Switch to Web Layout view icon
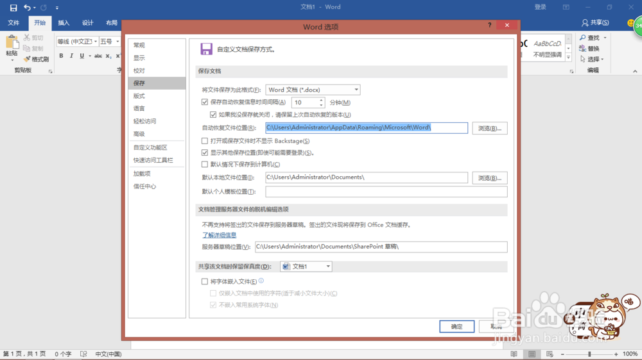Viewport: 642px width, 360px height. [550, 354]
